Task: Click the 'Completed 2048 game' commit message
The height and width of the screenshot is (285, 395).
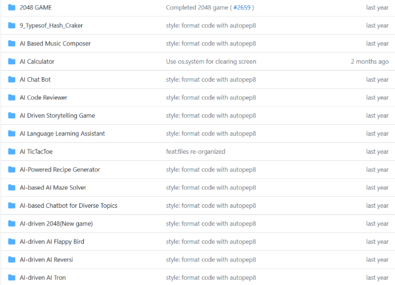Action: point(197,8)
